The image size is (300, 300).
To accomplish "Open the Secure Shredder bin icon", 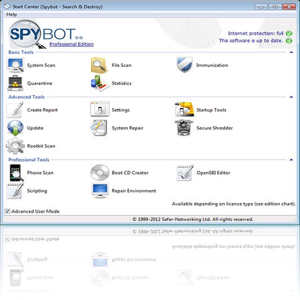I will pos(183,128).
